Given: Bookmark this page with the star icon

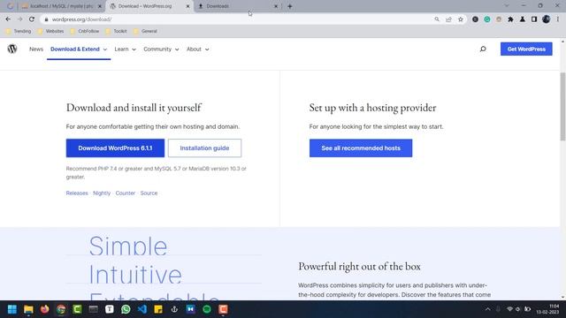Looking at the screenshot, I should click(461, 19).
